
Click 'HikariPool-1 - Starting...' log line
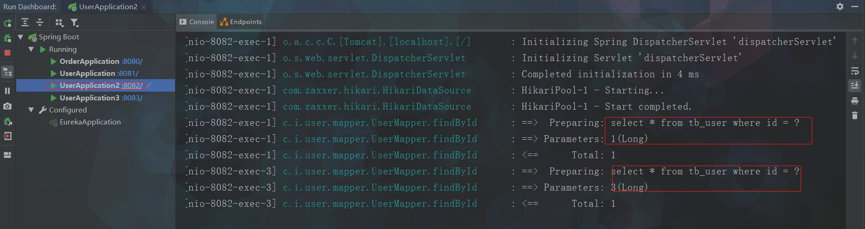593,91
